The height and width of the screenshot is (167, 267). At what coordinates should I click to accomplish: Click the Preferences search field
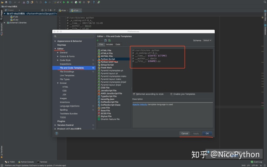(x=74, y=36)
